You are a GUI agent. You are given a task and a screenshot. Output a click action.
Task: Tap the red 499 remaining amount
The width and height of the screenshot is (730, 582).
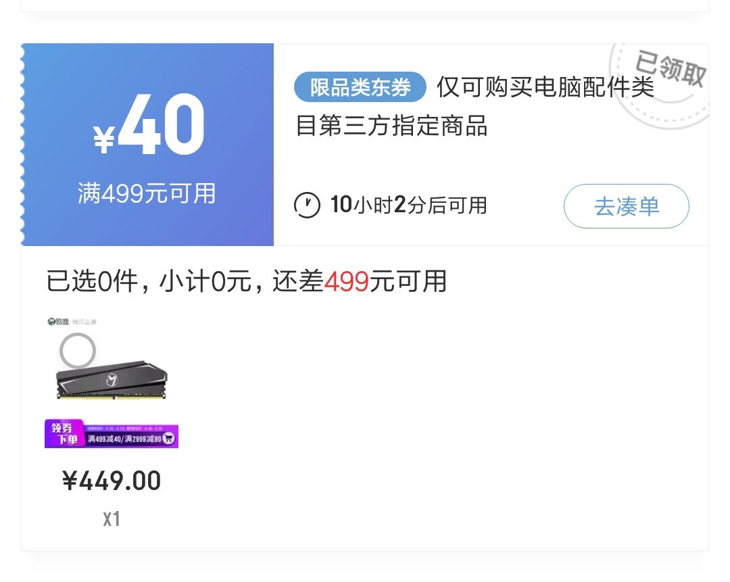point(346,281)
